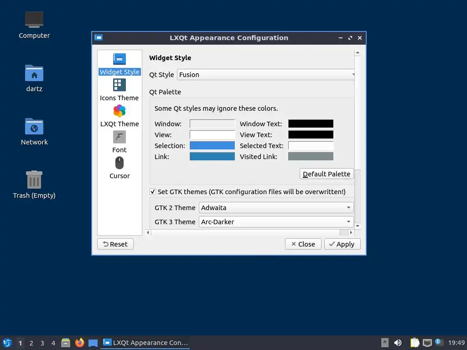Pick the Selected Text color swatch

[311, 145]
